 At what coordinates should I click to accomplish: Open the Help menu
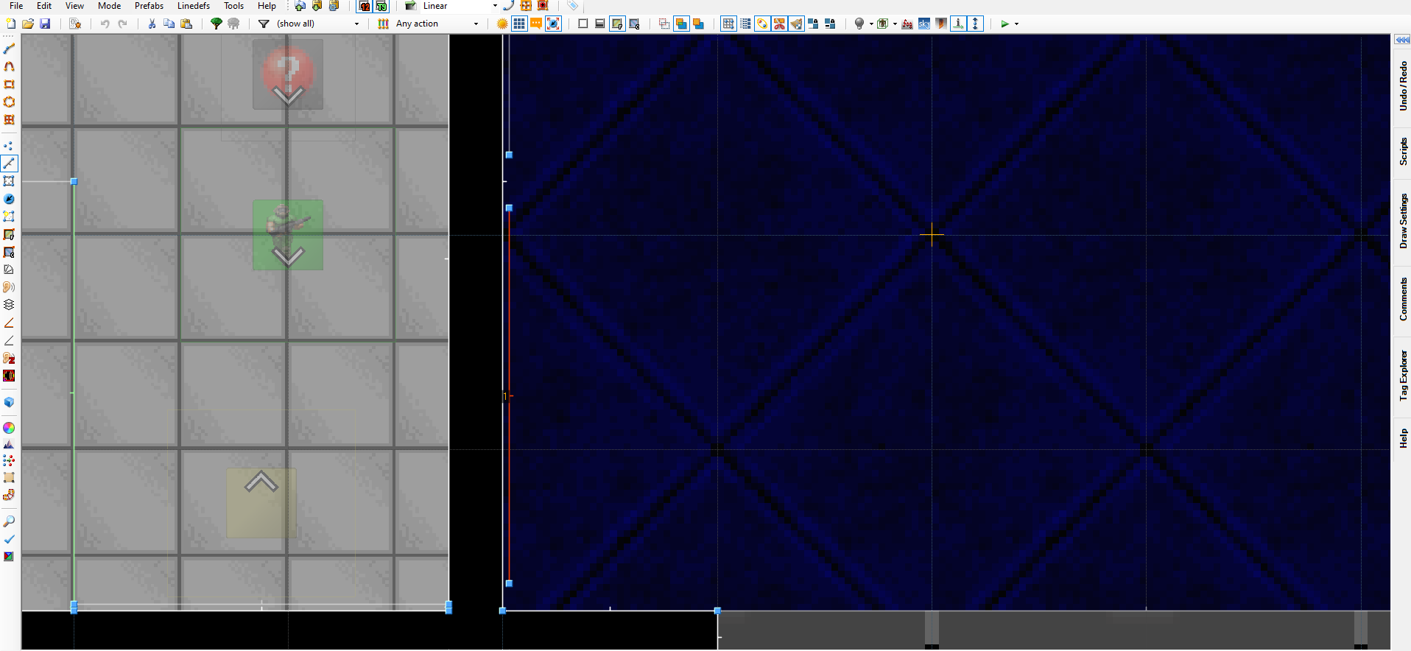tap(267, 6)
